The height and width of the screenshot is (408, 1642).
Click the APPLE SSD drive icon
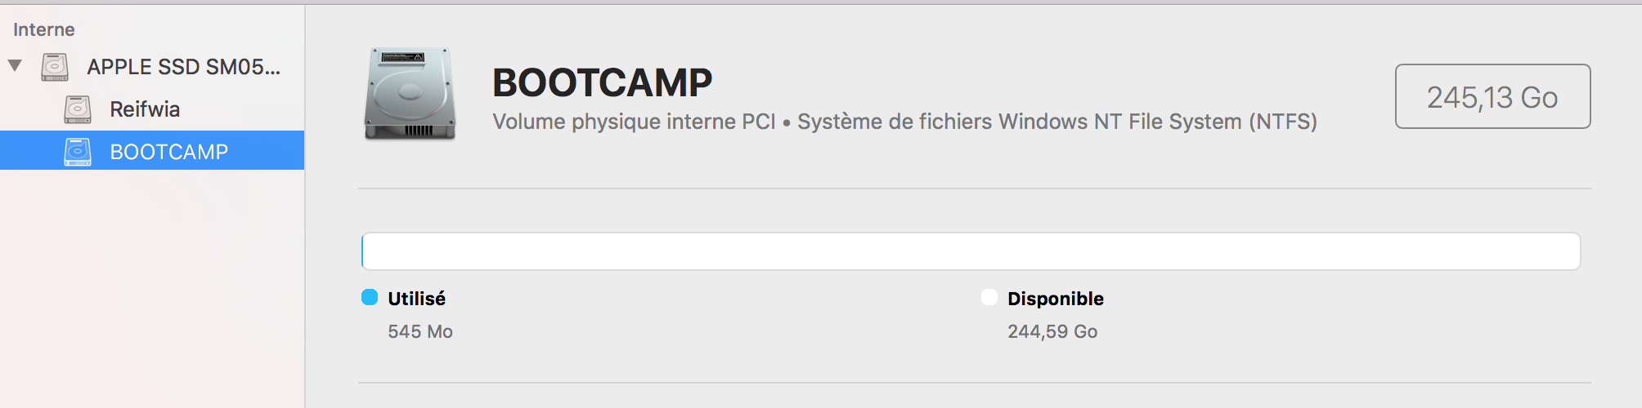tap(55, 67)
